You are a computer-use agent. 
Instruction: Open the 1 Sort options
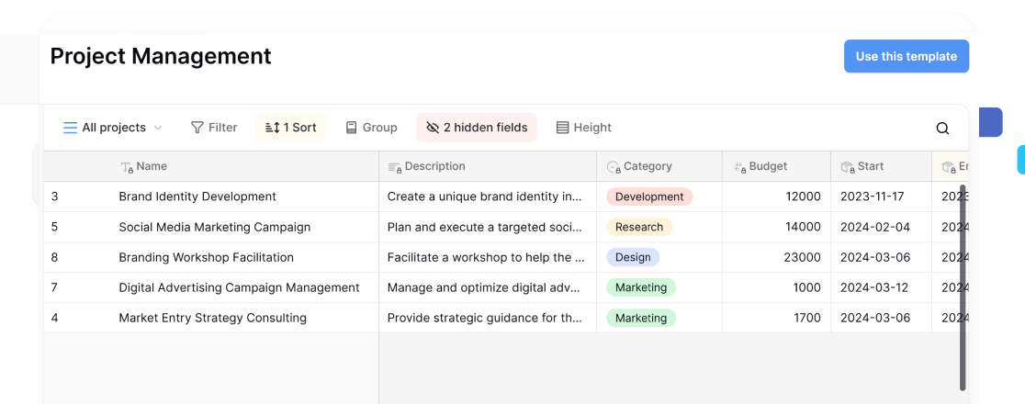290,128
